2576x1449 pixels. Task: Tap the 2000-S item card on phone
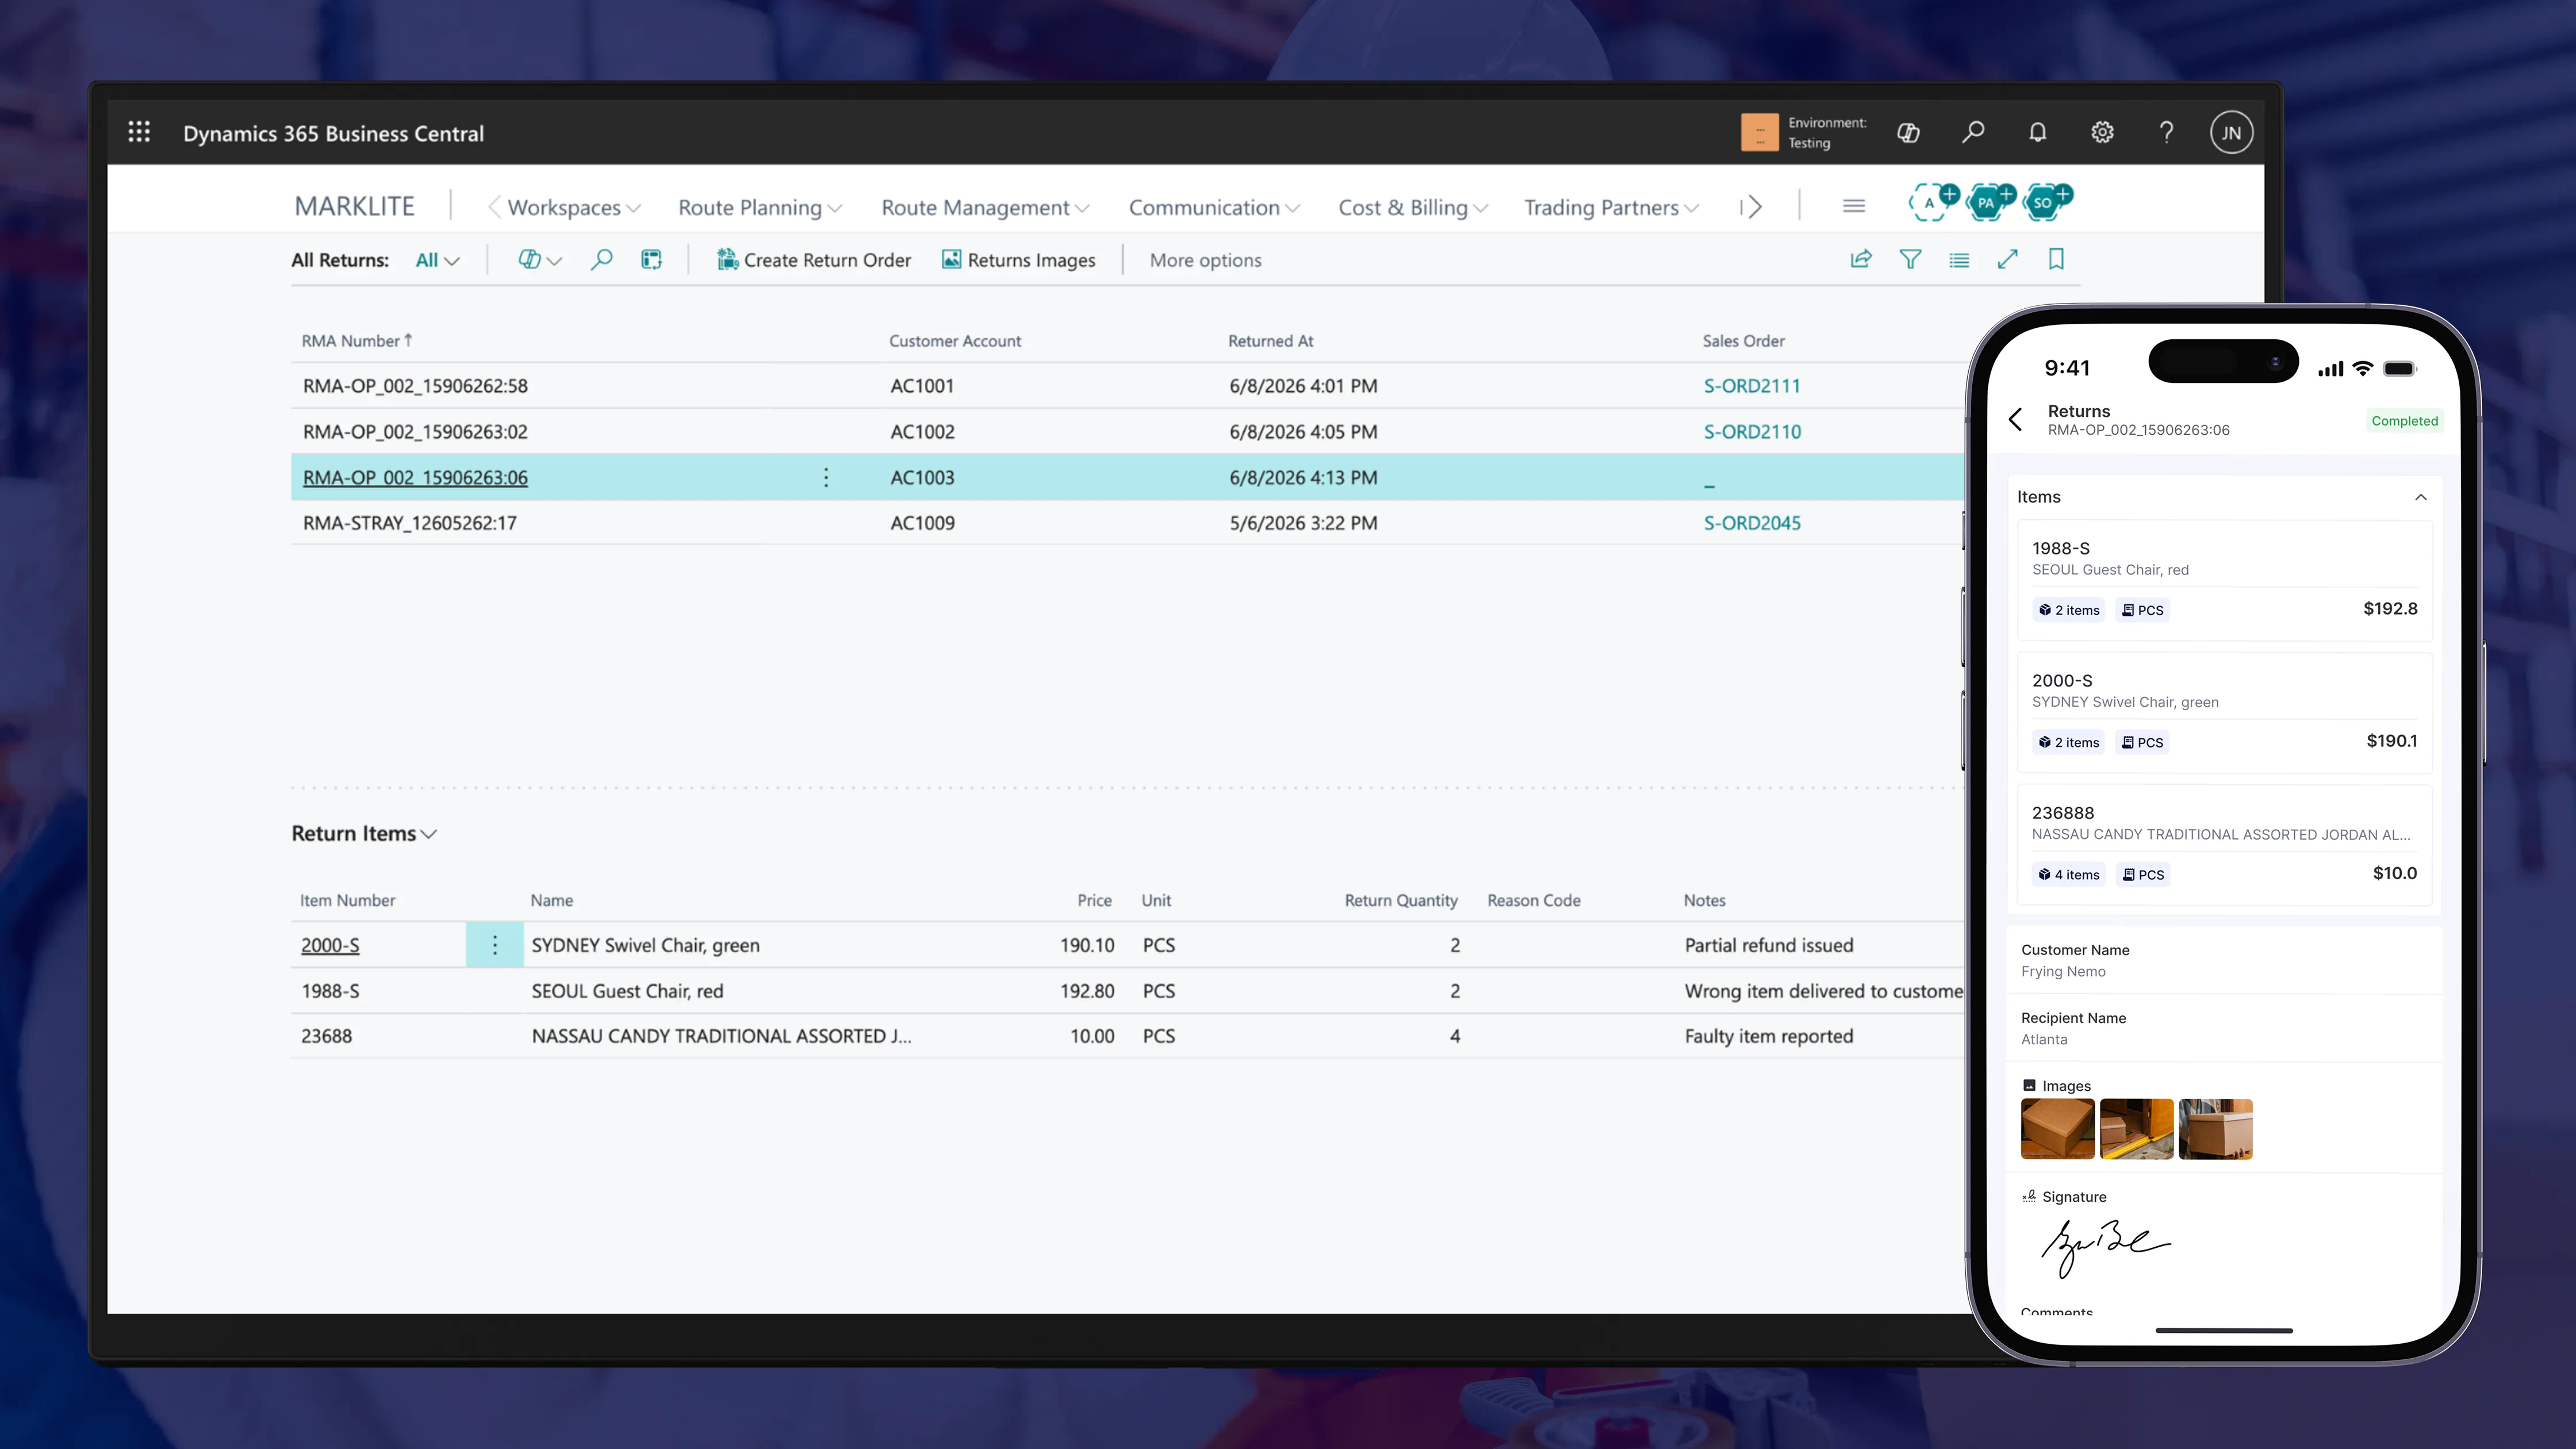pyautogui.click(x=2224, y=712)
